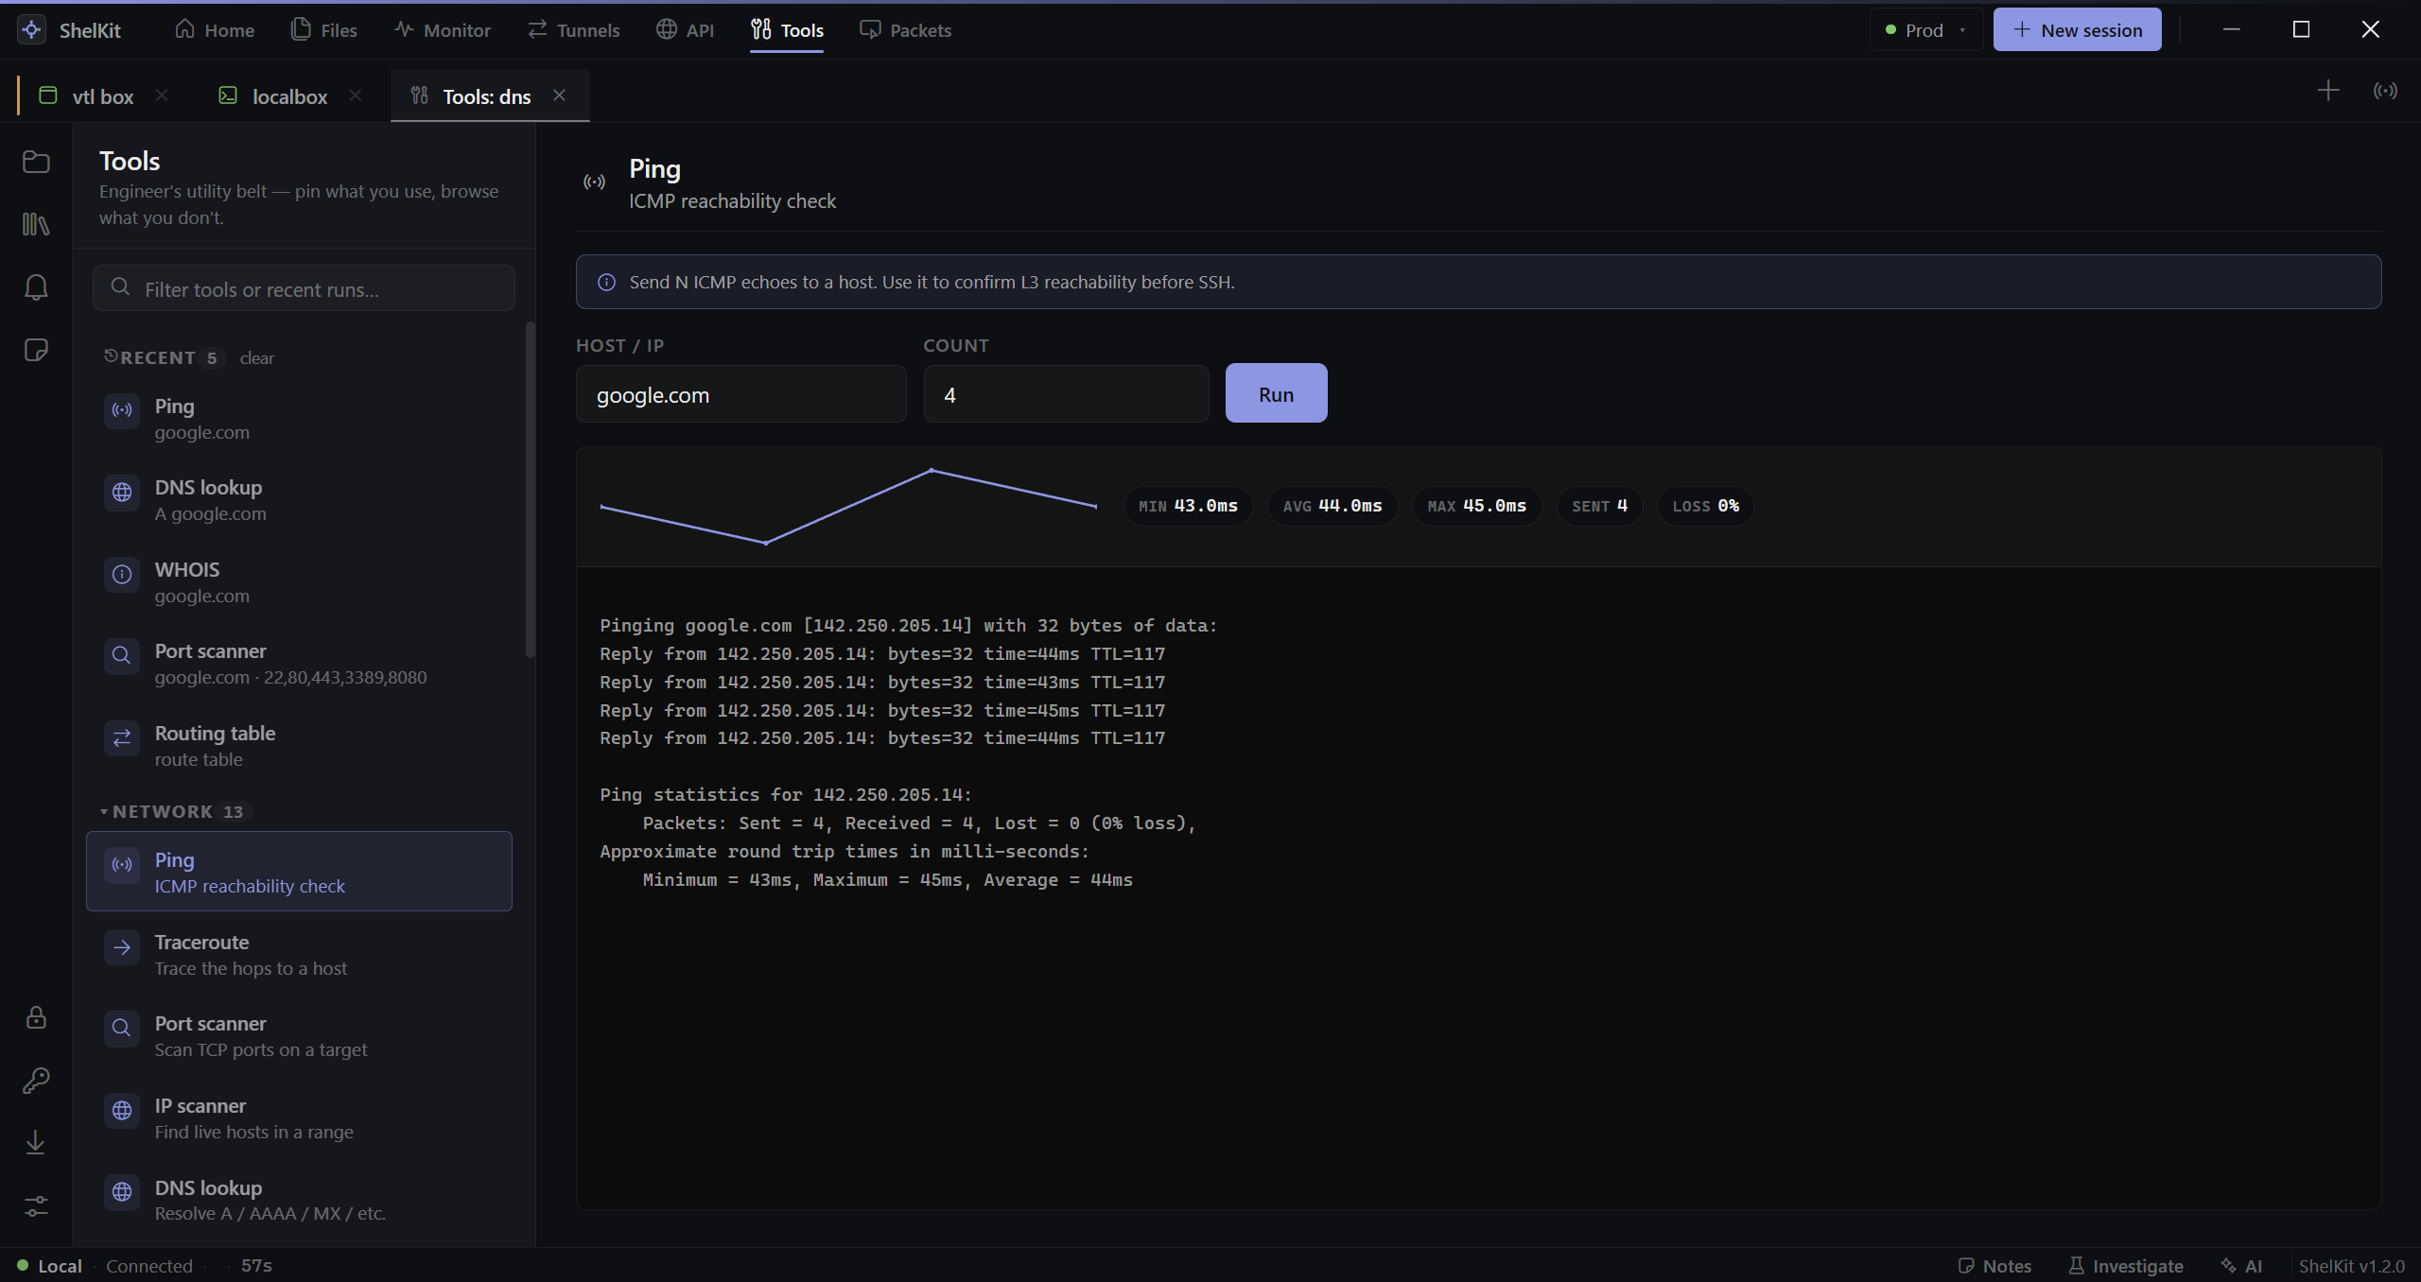Viewport: 2421px width, 1282px height.
Task: Select Ping under Network tools
Action: click(x=299, y=871)
